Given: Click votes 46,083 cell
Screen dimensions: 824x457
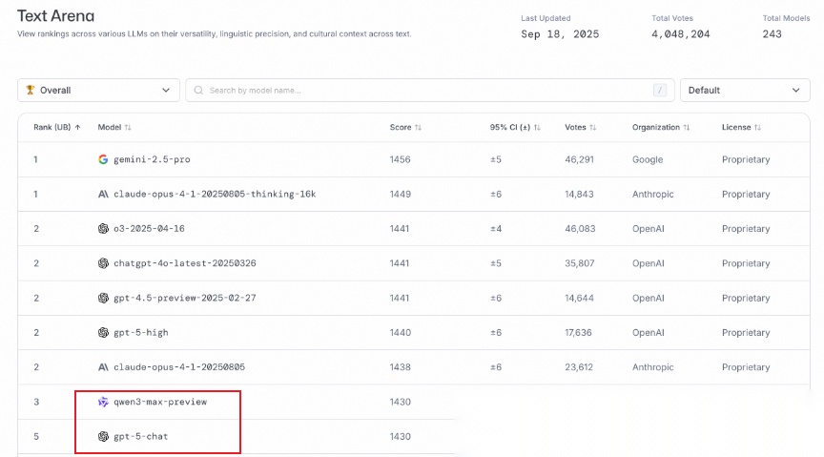Looking at the screenshot, I should coord(580,228).
